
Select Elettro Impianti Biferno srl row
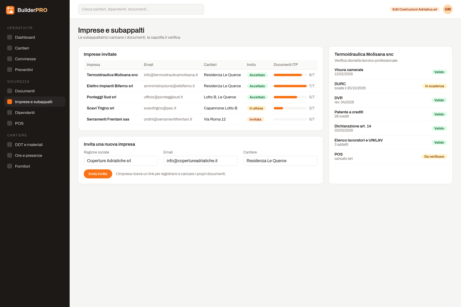tap(200, 86)
